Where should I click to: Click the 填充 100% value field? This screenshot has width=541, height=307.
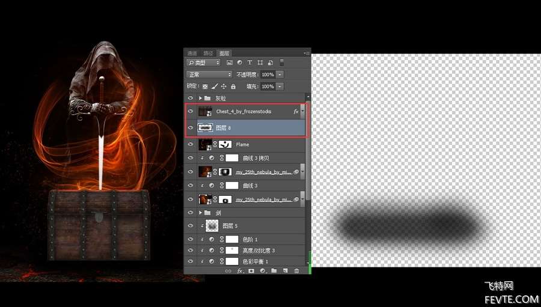268,87
